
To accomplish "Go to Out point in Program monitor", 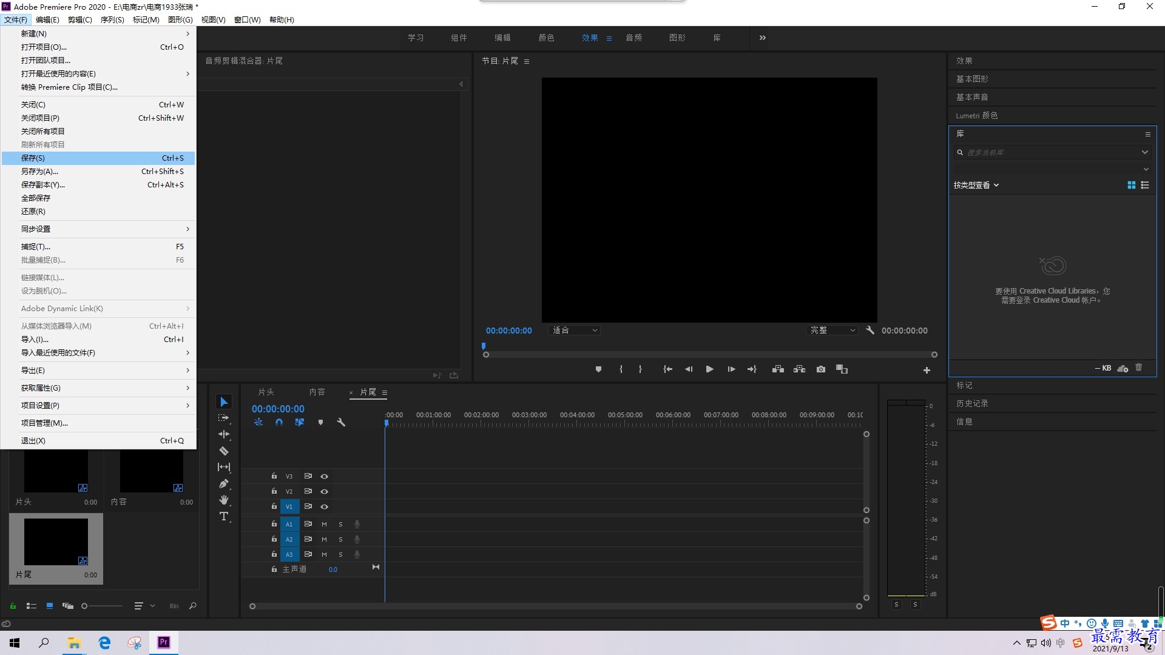I will coord(752,369).
